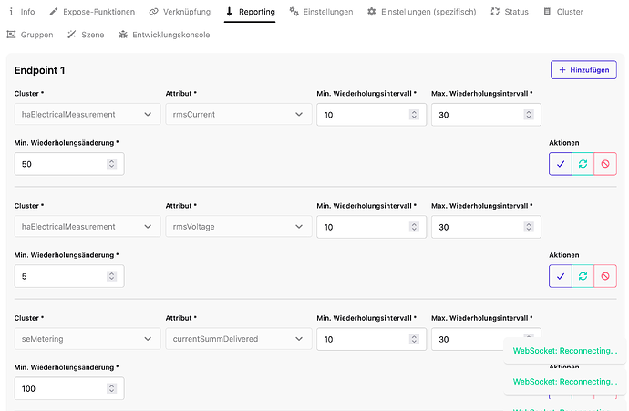Open Cluster dropdown for rmsVoltage row

coord(88,227)
